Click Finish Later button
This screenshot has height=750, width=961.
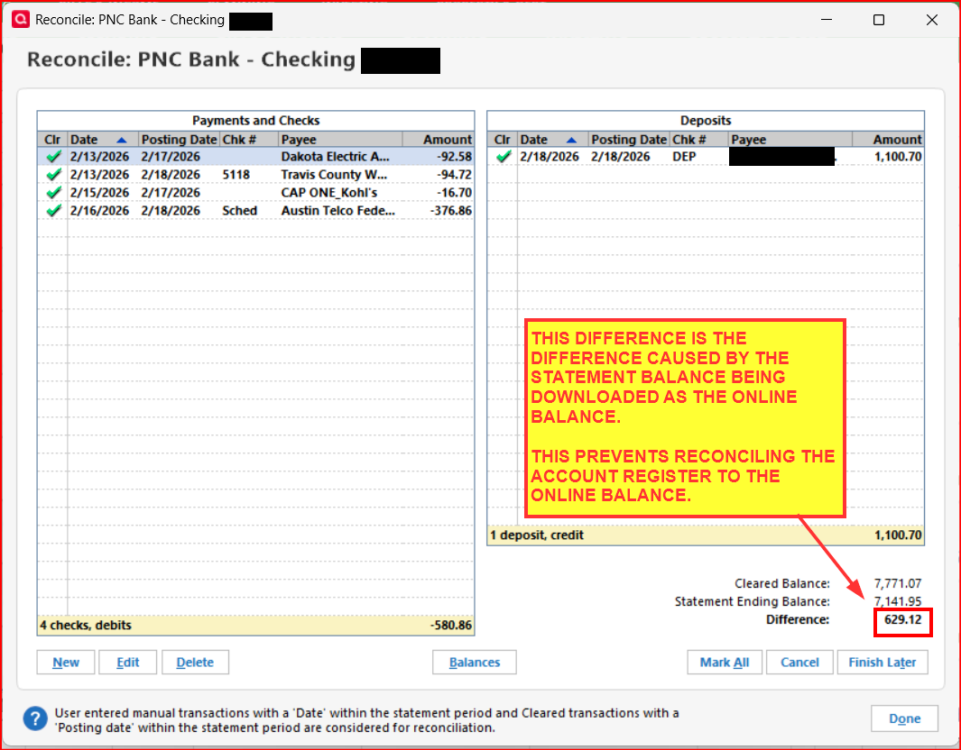[x=882, y=663]
